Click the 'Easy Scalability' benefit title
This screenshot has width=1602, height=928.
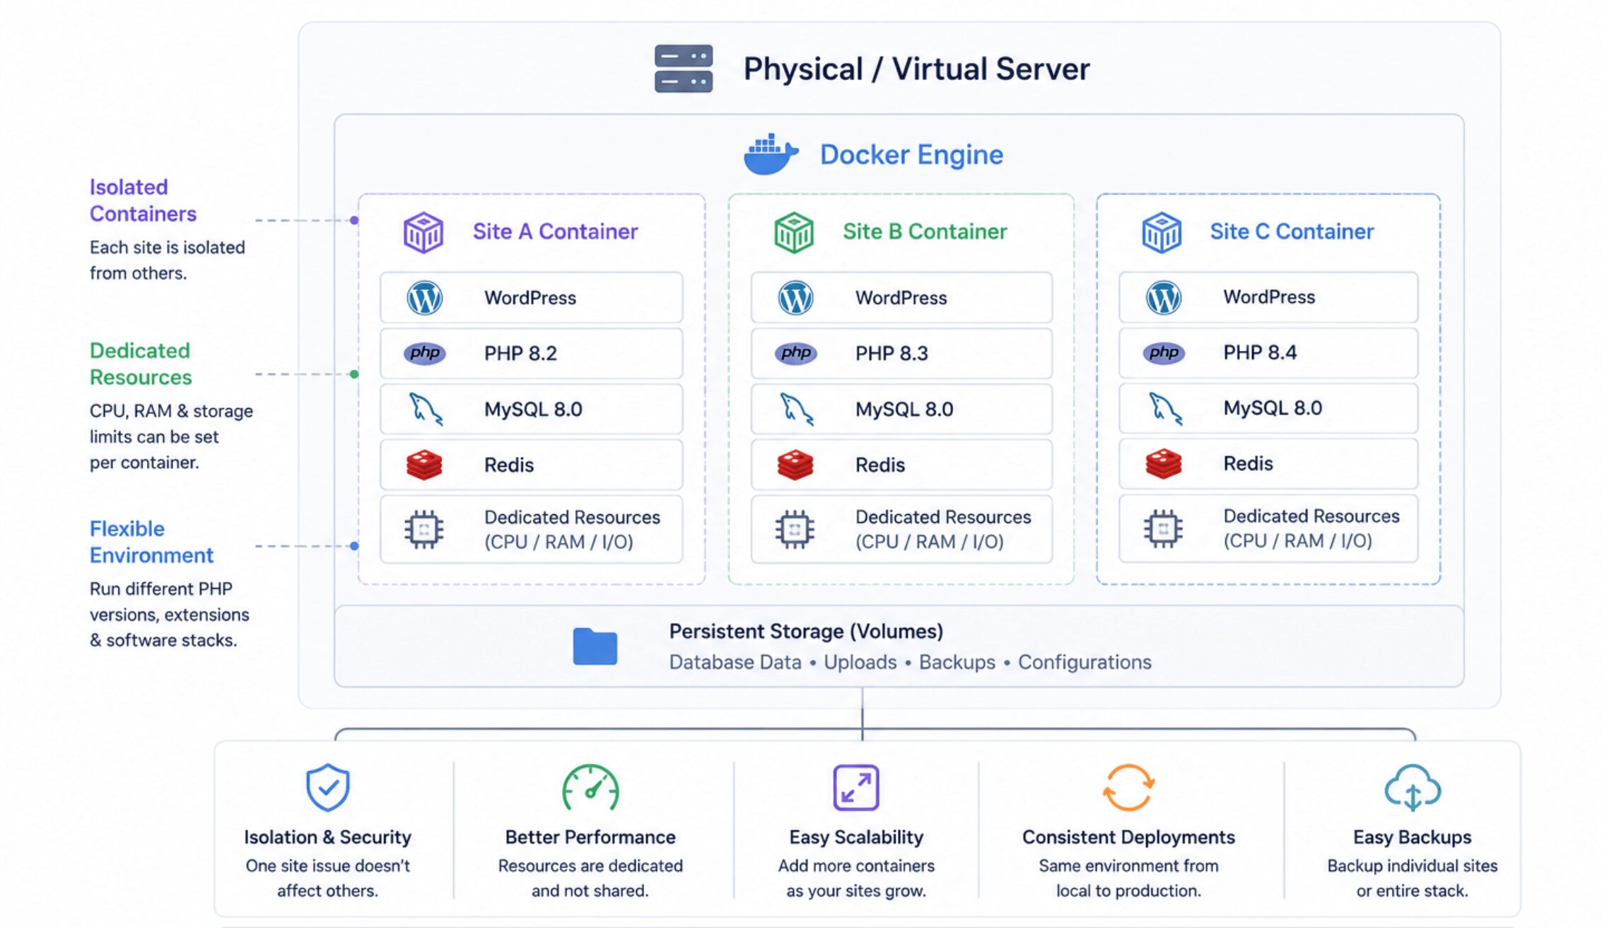point(856,837)
